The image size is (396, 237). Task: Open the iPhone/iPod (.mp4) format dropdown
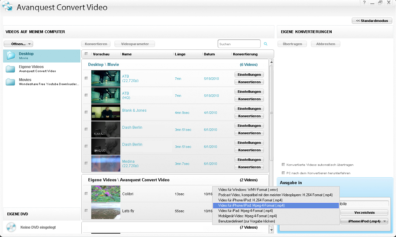pyautogui.click(x=364, y=221)
